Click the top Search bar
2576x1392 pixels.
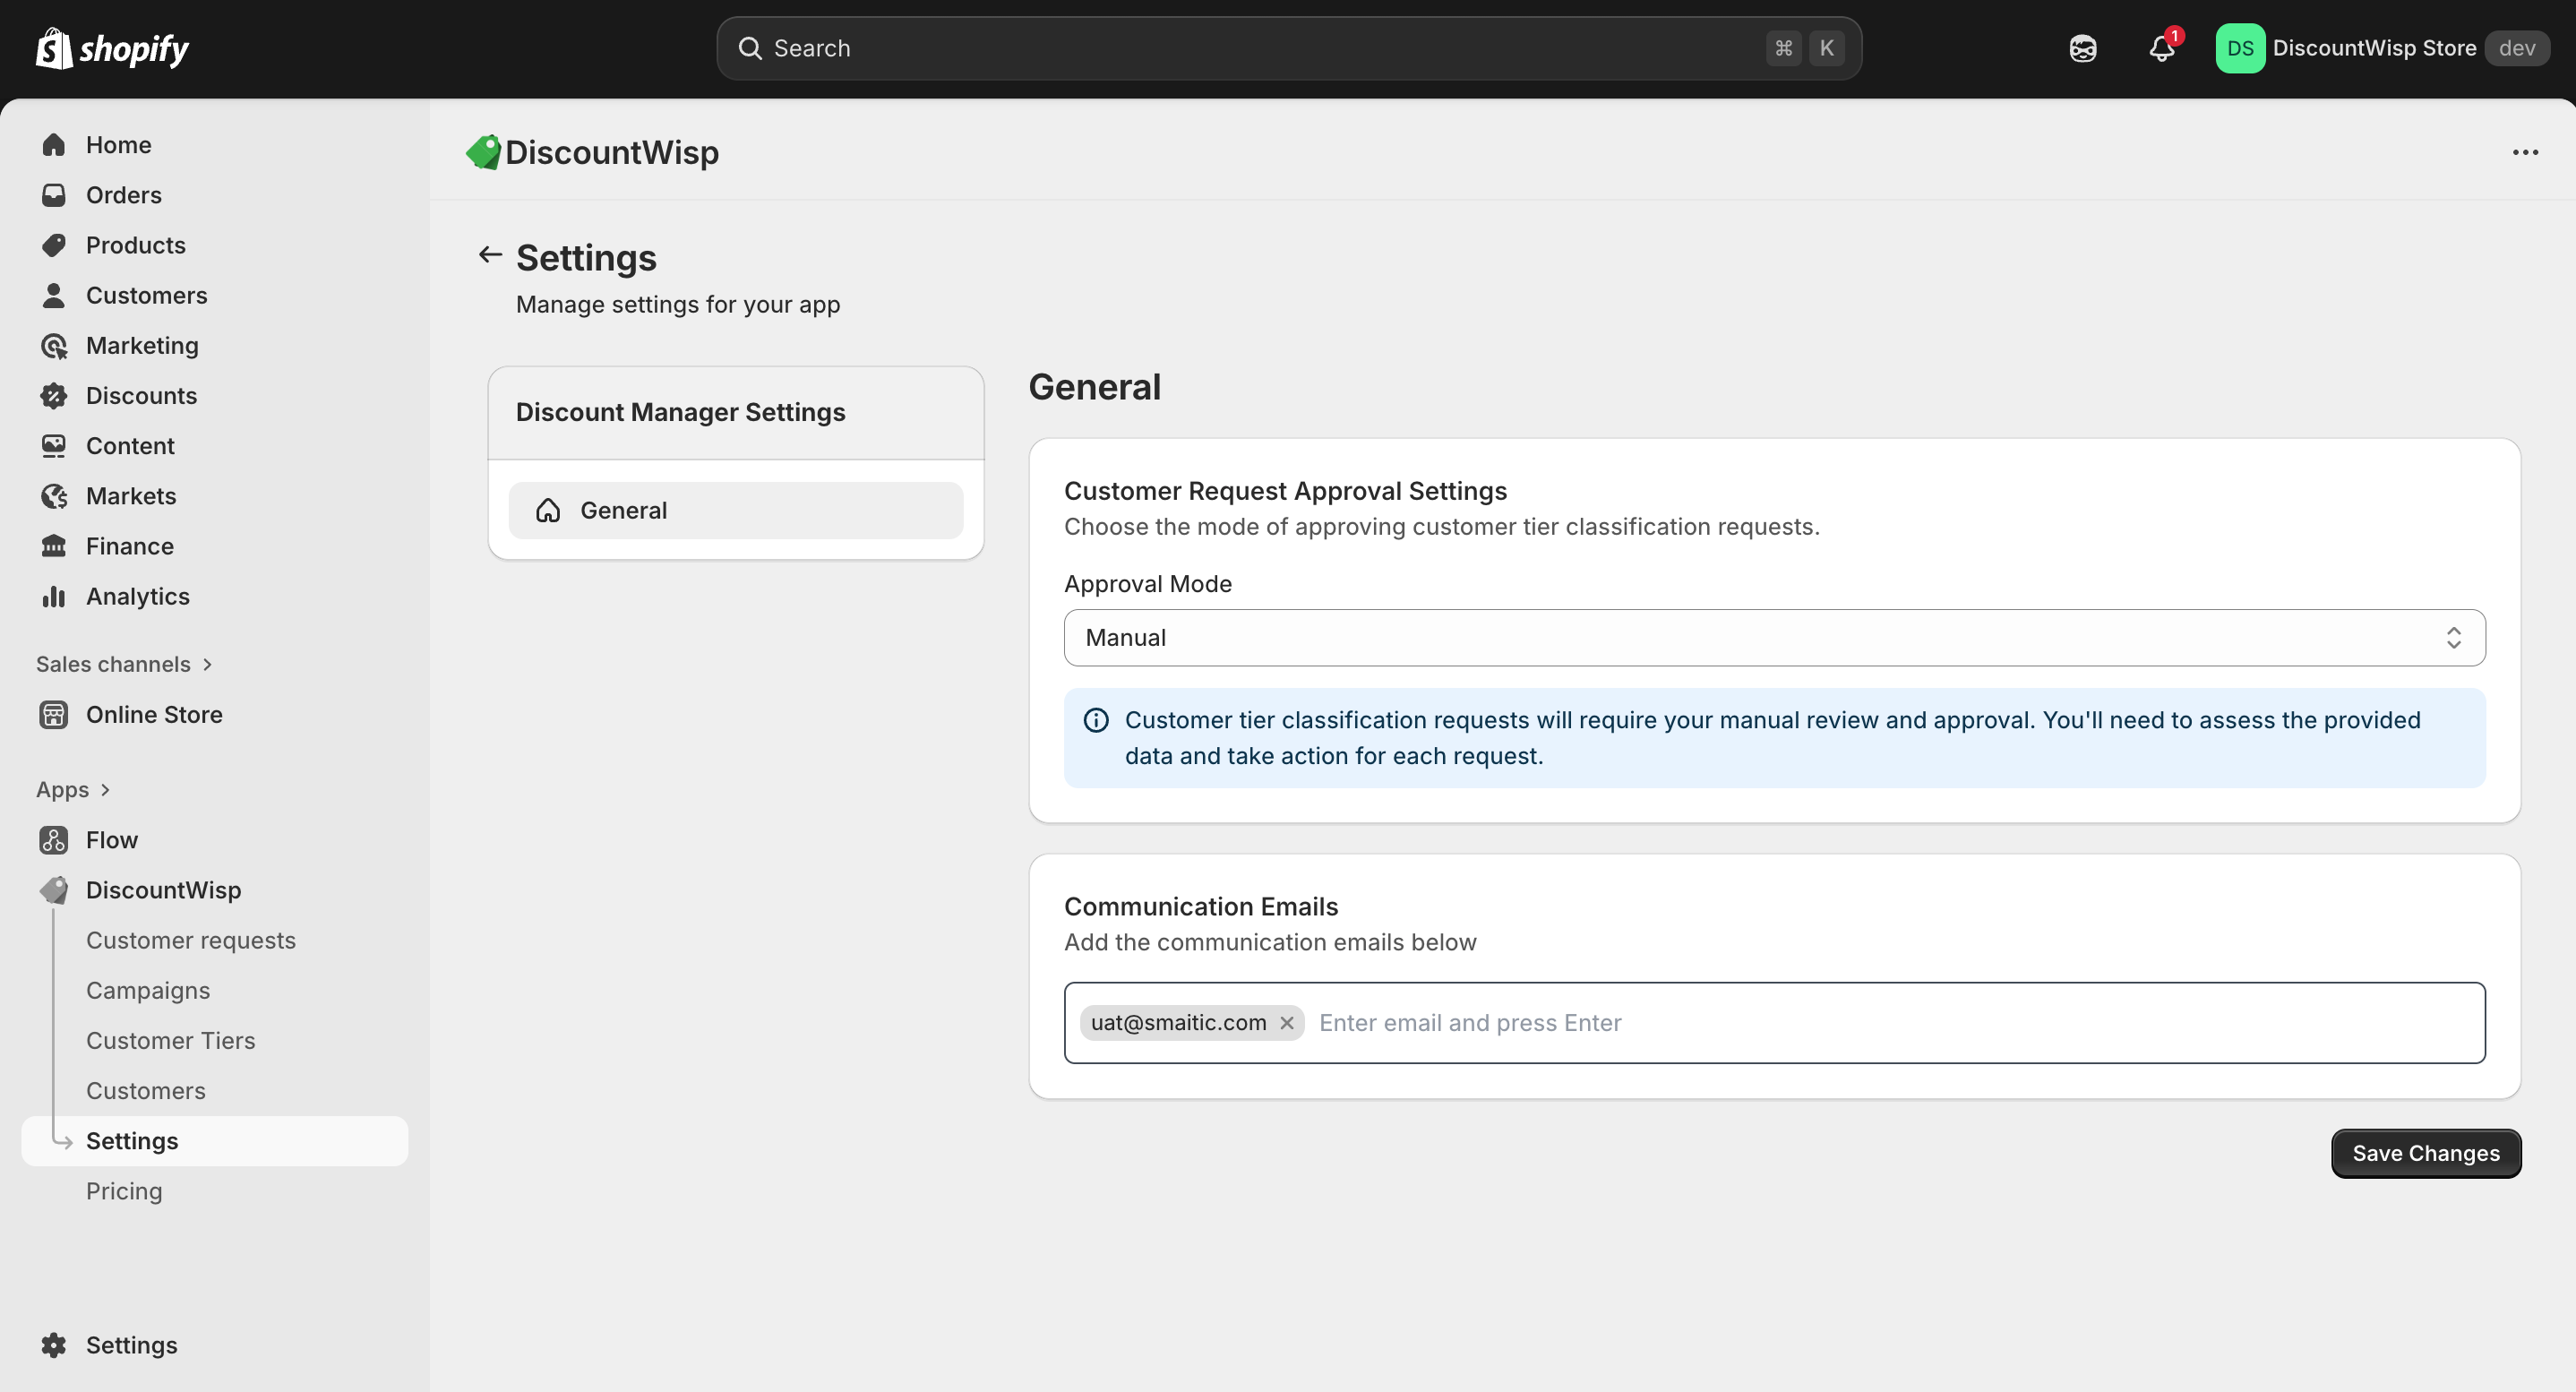coord(1288,49)
